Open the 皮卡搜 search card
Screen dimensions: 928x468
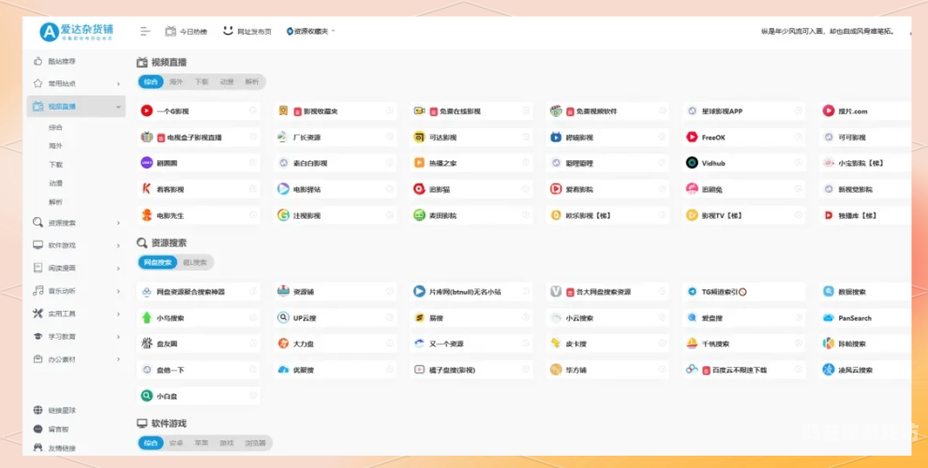[607, 344]
